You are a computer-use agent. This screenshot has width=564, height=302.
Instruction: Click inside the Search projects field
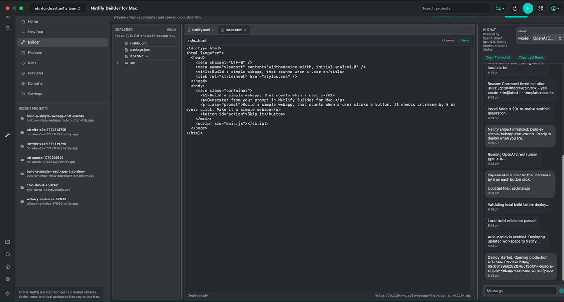click(455, 8)
